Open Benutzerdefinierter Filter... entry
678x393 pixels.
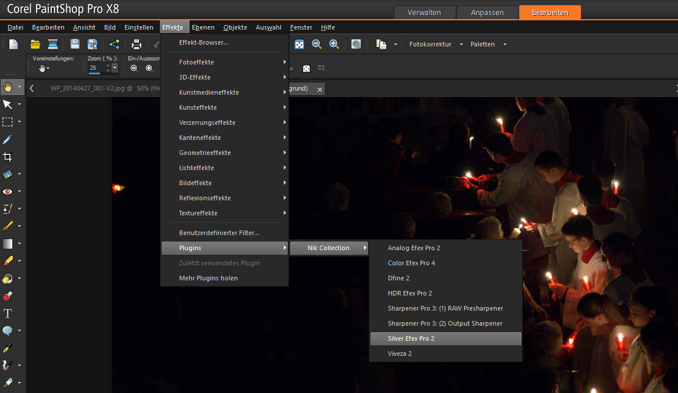[225, 233]
